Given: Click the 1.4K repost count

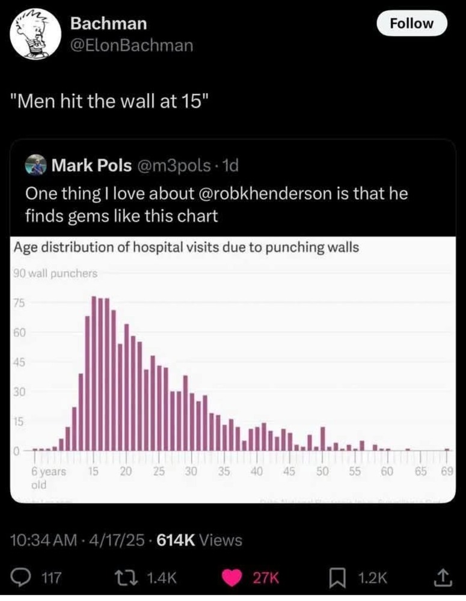Looking at the screenshot, I should [162, 577].
